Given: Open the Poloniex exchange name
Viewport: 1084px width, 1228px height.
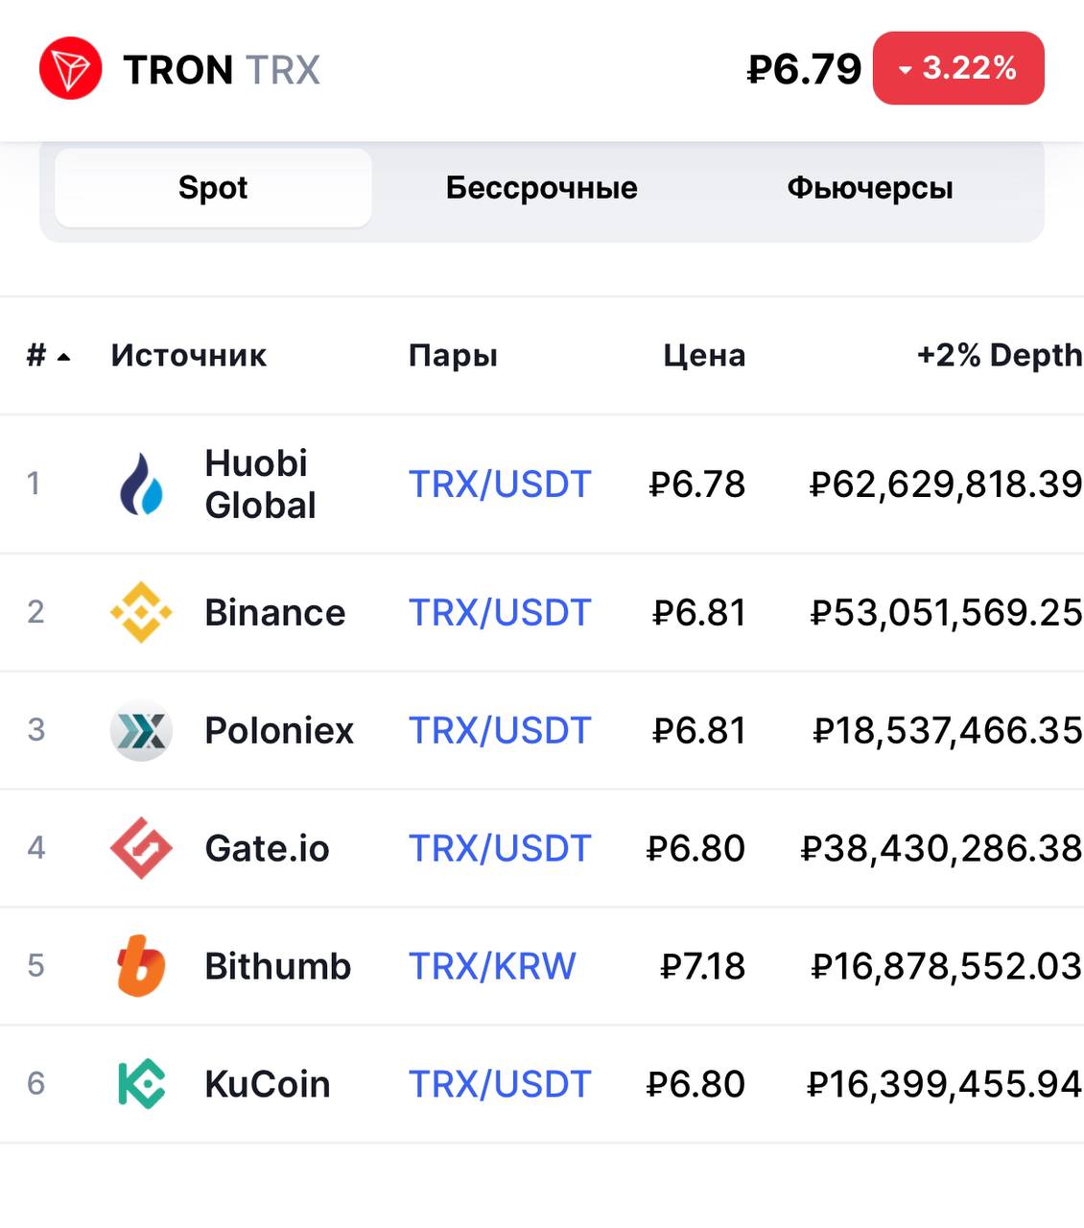Looking at the screenshot, I should (279, 730).
